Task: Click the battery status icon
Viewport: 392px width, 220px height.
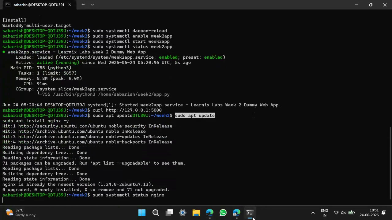Action: 352,213
